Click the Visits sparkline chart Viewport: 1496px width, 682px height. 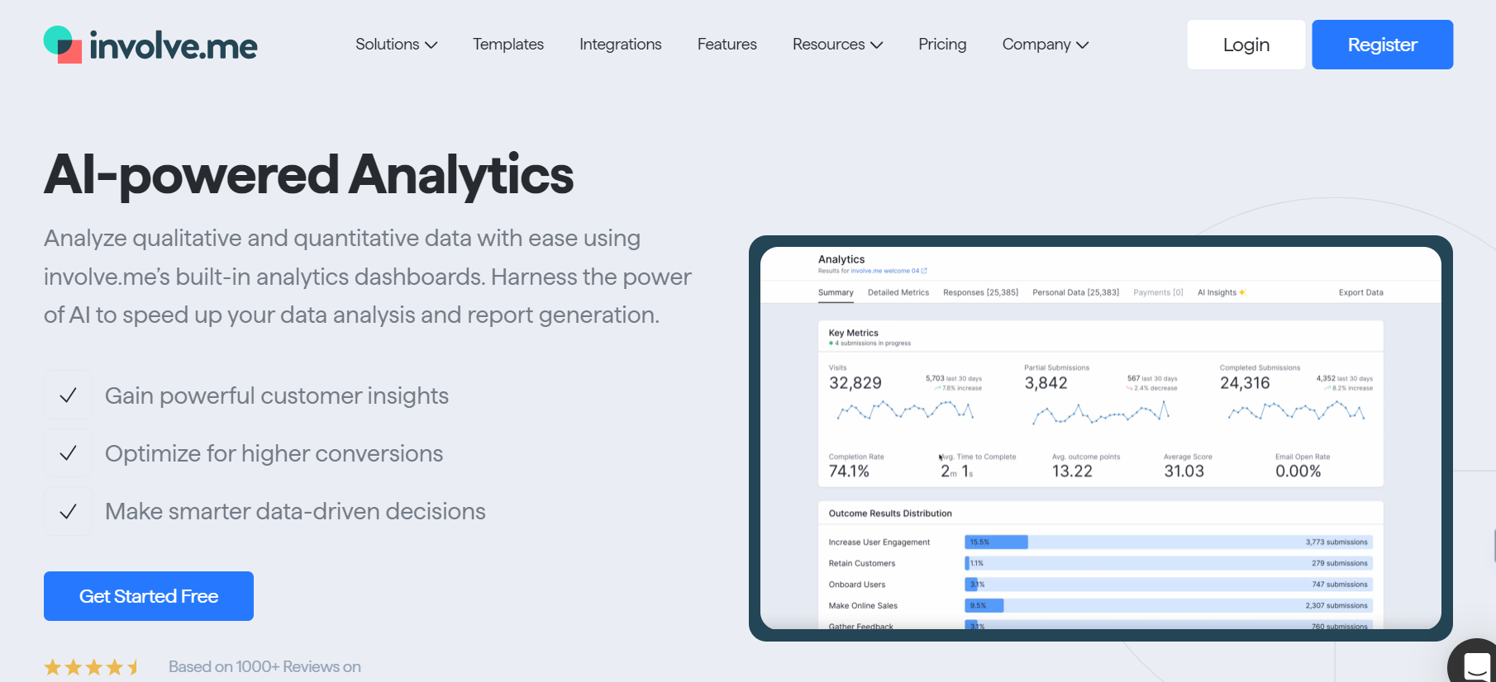pos(905,410)
